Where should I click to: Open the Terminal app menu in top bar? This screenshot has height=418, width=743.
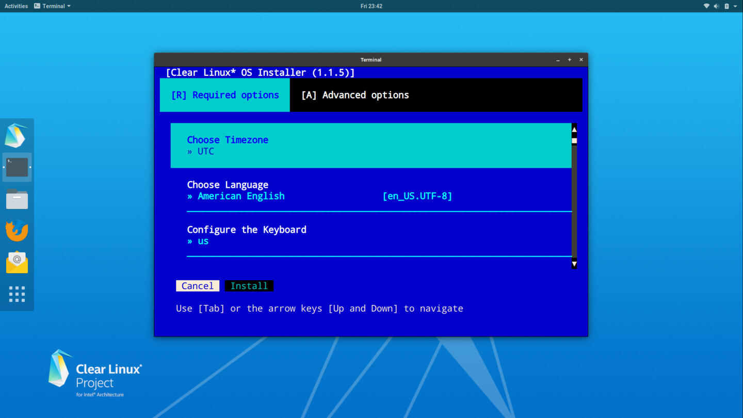[52, 6]
